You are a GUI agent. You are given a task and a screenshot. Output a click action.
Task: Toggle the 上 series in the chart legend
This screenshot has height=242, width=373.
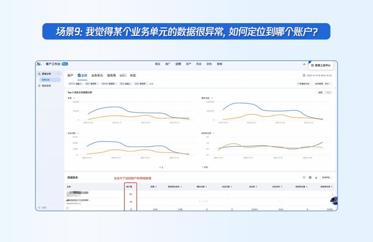[161, 167]
